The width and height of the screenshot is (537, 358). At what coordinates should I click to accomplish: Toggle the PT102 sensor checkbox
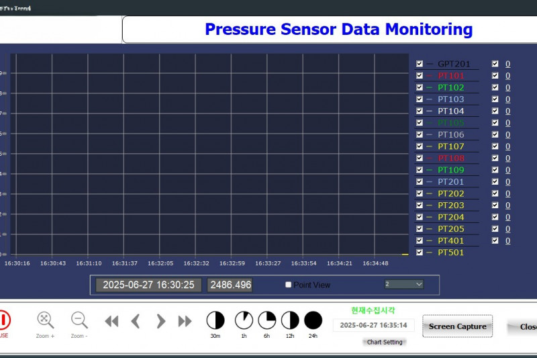[420, 87]
